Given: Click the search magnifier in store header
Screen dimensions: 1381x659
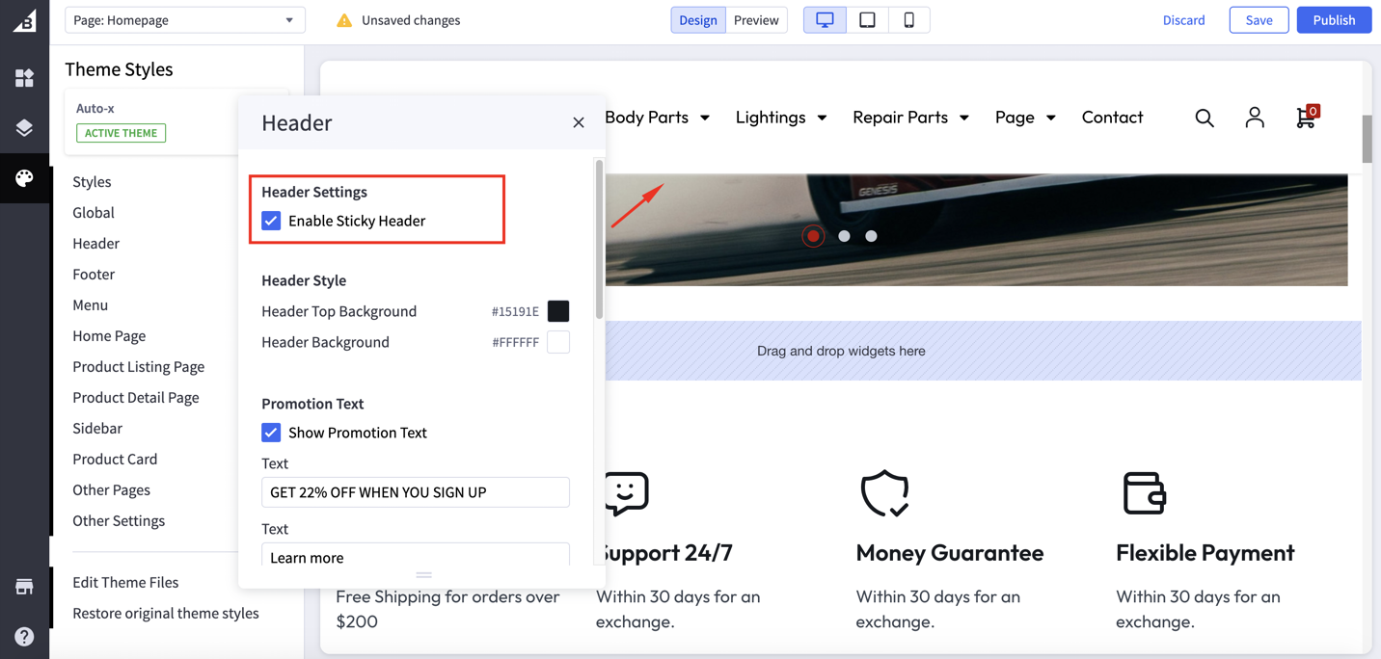Looking at the screenshot, I should click(x=1205, y=118).
